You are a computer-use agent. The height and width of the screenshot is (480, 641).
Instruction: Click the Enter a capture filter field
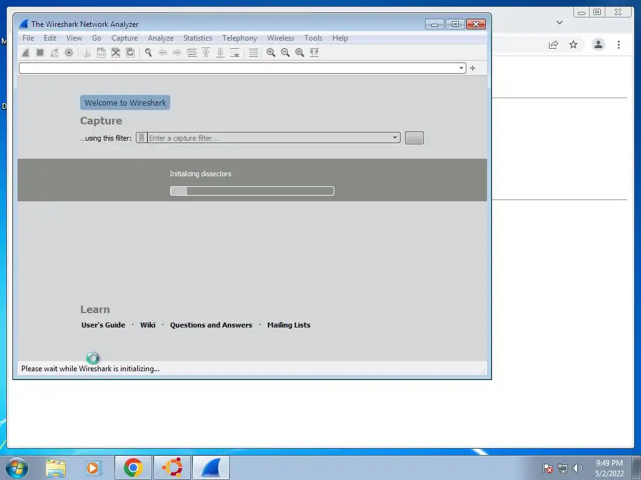click(269, 138)
